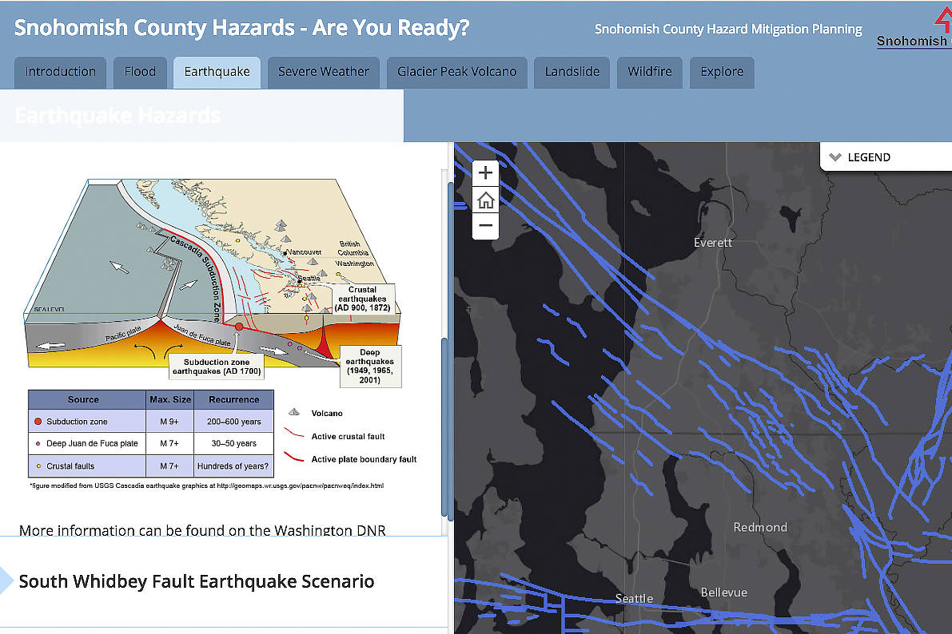The height and width of the screenshot is (634, 952).
Task: Return map to default extent with home icon
Action: coord(485,200)
